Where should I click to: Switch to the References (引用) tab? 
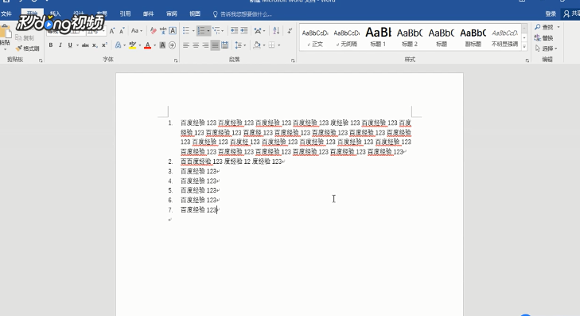tap(125, 14)
